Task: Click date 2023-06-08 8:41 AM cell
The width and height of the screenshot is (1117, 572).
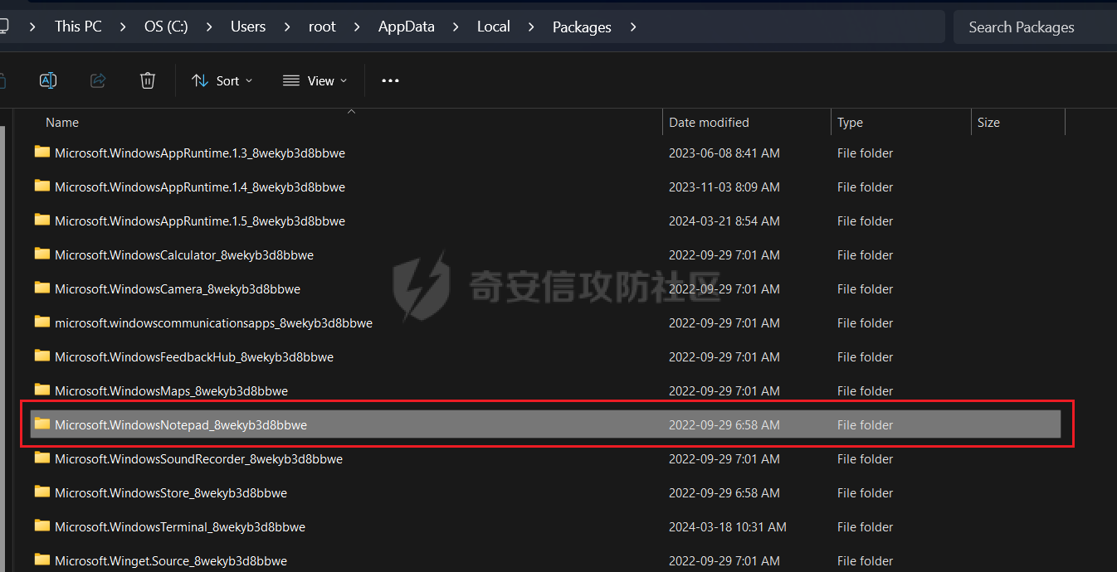Action: pos(724,153)
